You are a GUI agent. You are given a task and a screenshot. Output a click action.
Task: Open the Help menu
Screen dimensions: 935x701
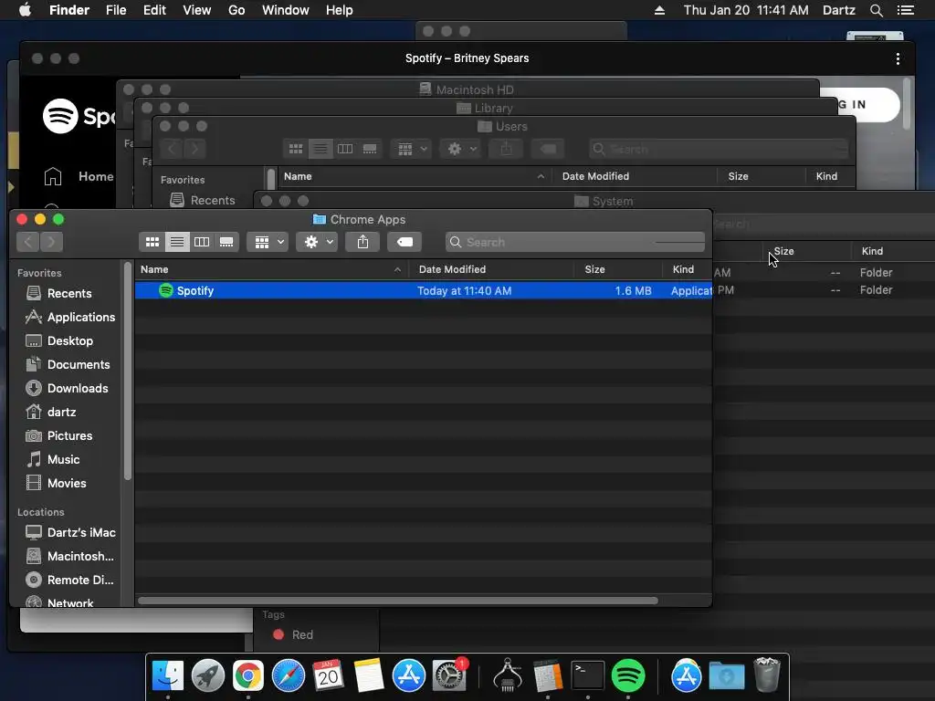tap(340, 10)
